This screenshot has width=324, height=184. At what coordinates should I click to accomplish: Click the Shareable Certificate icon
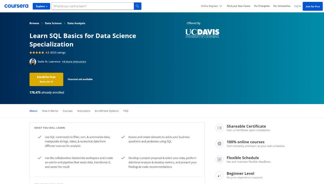(219, 128)
